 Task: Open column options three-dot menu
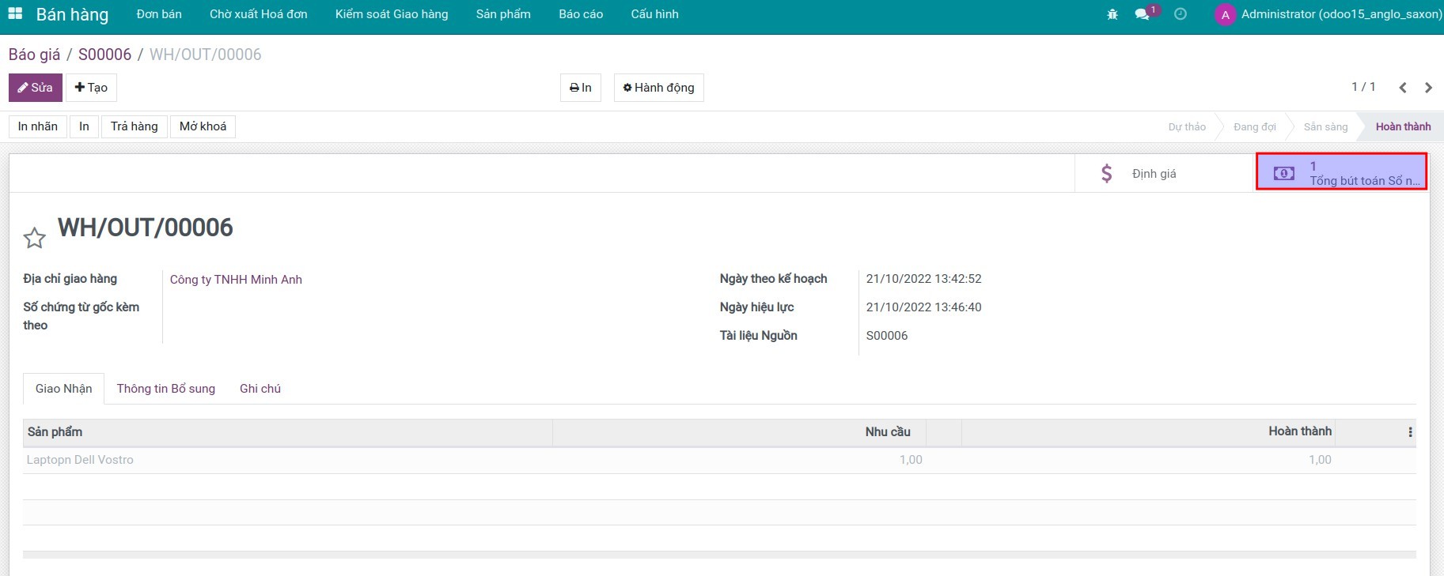pyautogui.click(x=1410, y=432)
